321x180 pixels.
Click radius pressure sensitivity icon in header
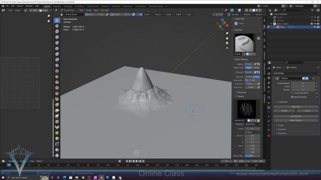pos(107,14)
